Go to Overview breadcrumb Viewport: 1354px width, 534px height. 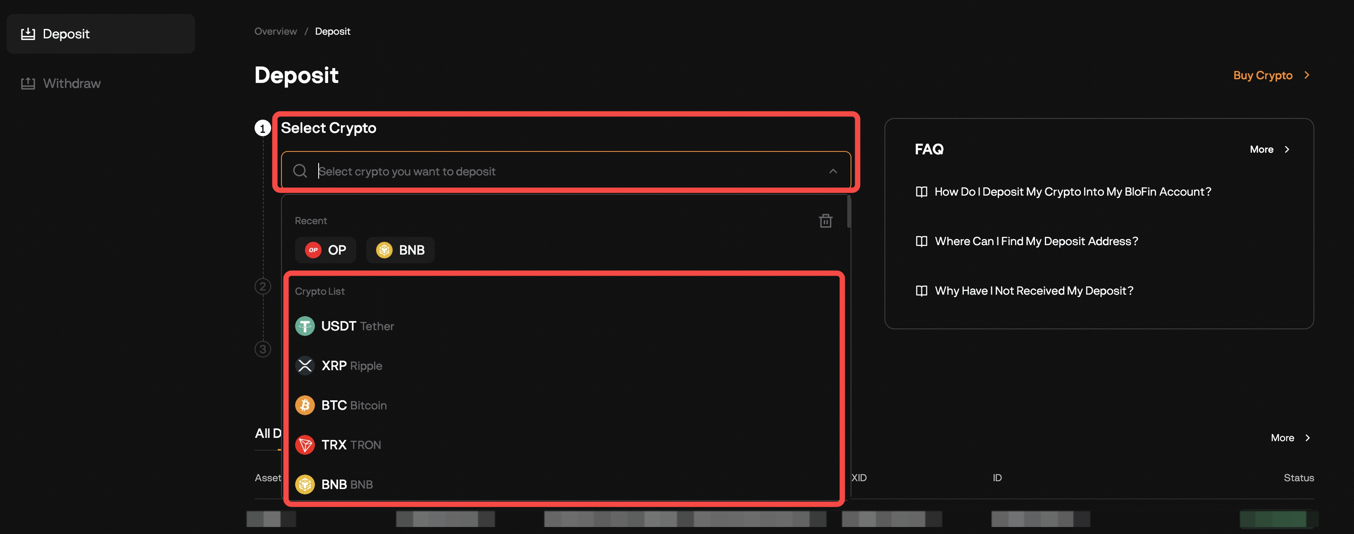pos(275,31)
